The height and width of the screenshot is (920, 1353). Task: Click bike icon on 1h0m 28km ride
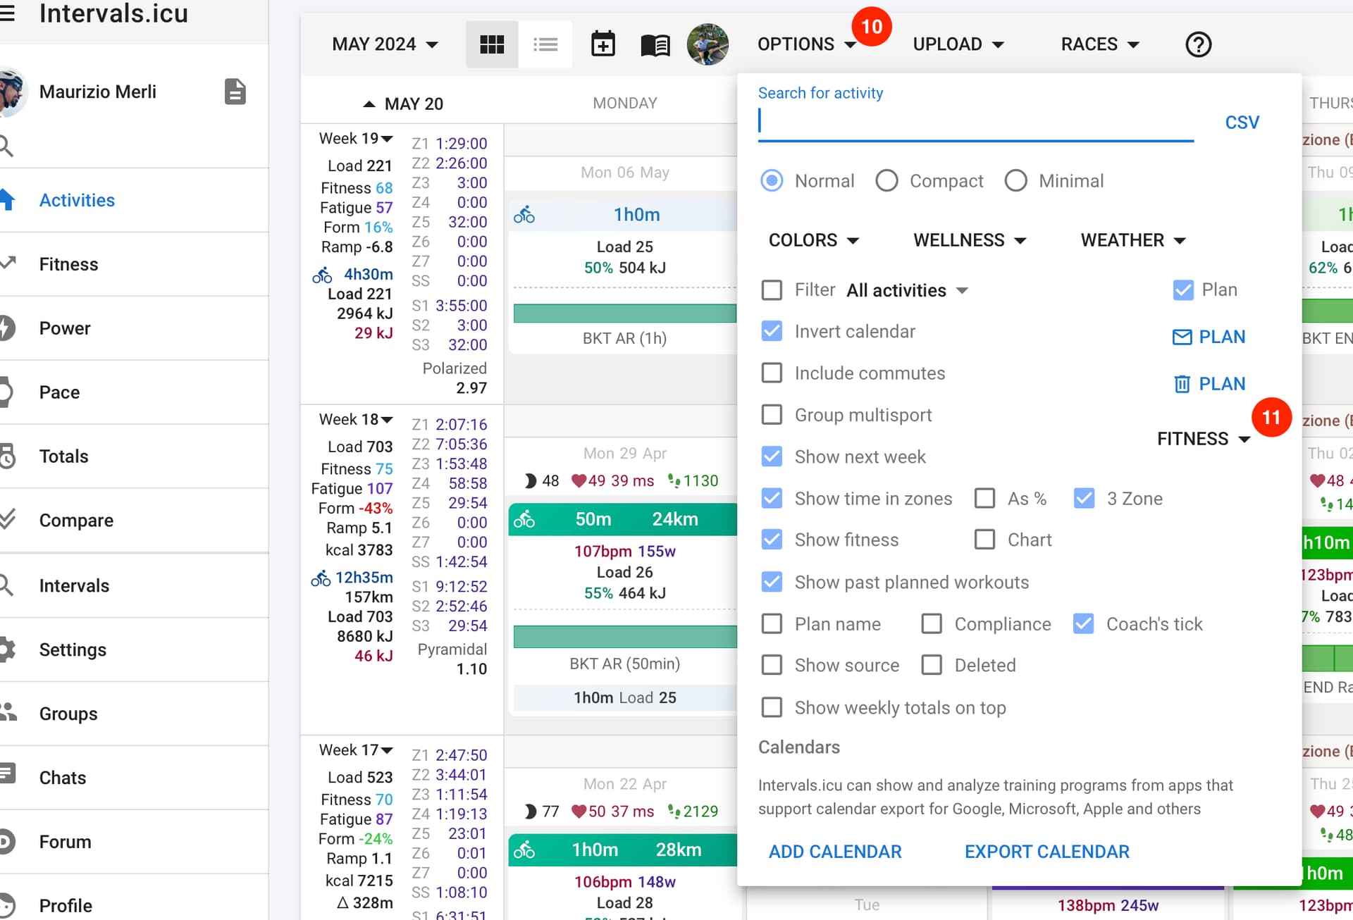(524, 850)
